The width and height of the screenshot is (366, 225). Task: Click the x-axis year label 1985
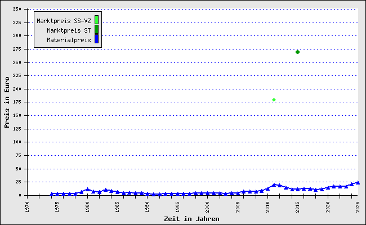tap(118, 207)
